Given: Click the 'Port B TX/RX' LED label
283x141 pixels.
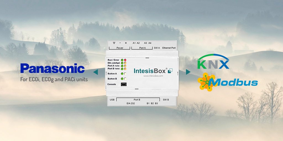Looking at the screenshot, I should 114,69.
